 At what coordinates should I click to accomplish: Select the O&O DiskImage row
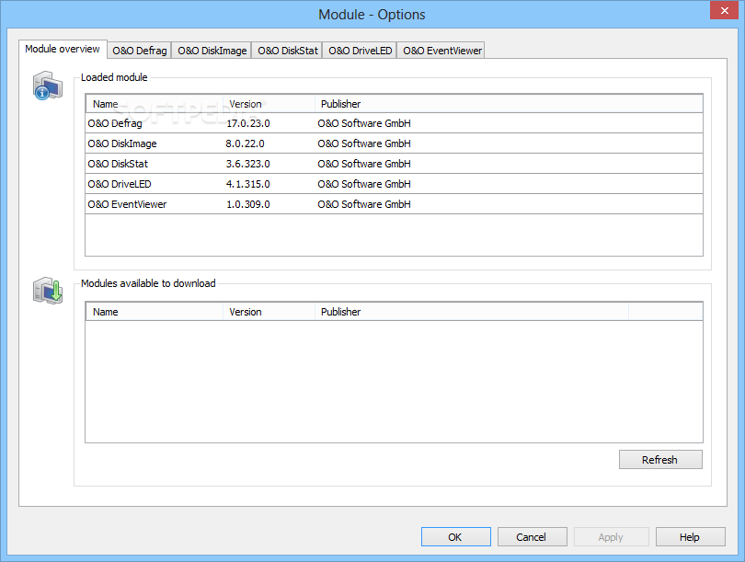click(x=394, y=143)
